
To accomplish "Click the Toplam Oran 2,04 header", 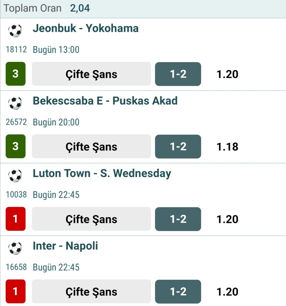I will point(47,8).
